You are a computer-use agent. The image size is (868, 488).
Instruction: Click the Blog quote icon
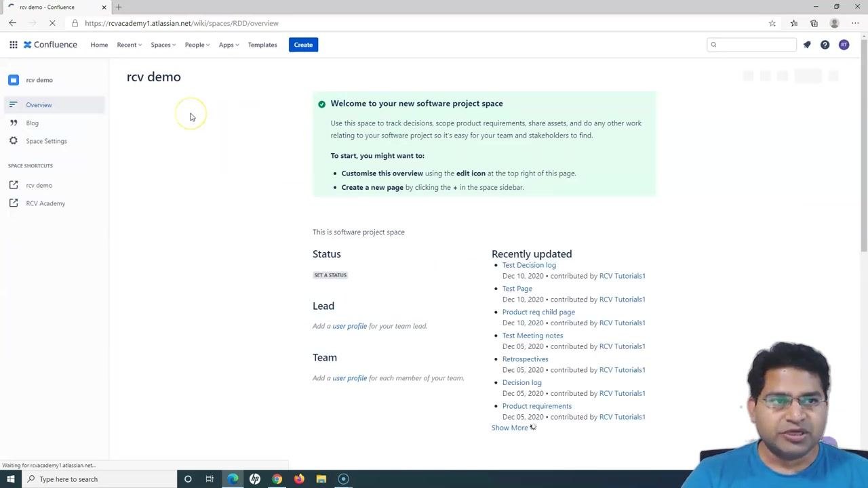[13, 123]
